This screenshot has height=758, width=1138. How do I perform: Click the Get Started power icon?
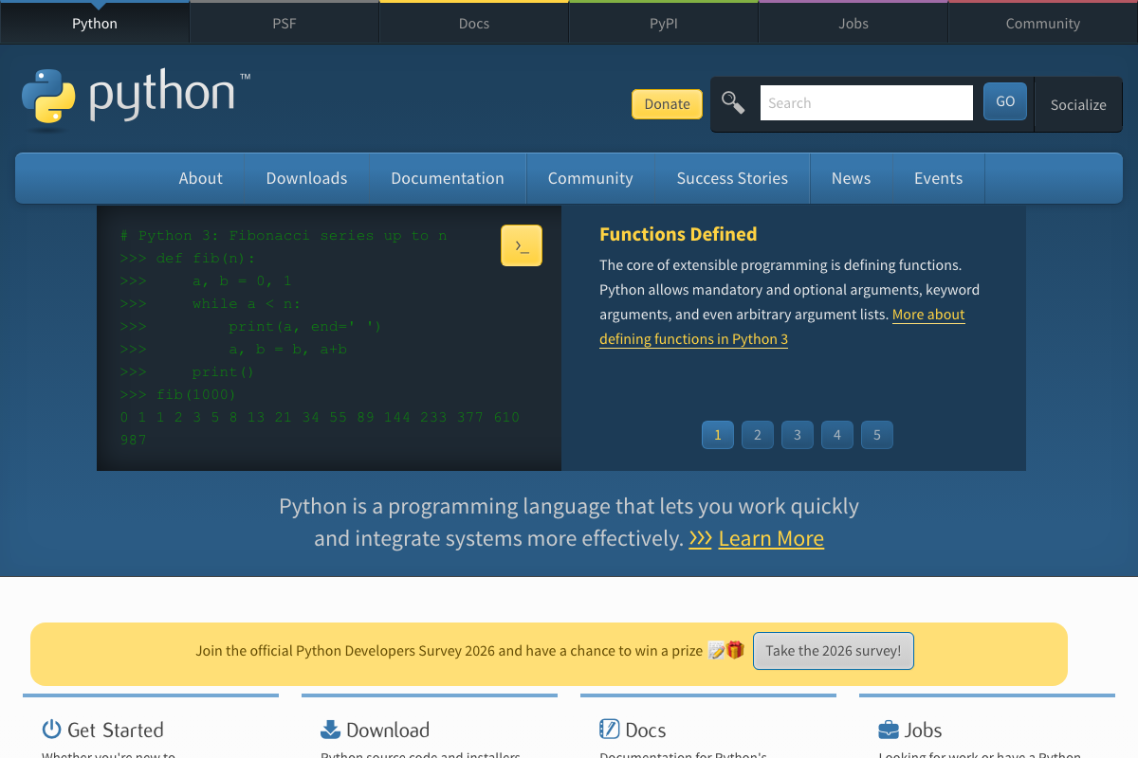51,729
